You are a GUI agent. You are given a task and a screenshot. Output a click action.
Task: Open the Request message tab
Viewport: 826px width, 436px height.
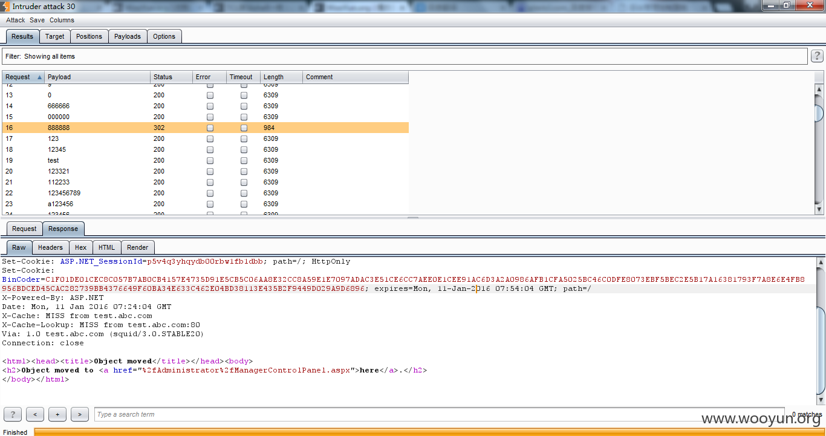[x=24, y=229]
